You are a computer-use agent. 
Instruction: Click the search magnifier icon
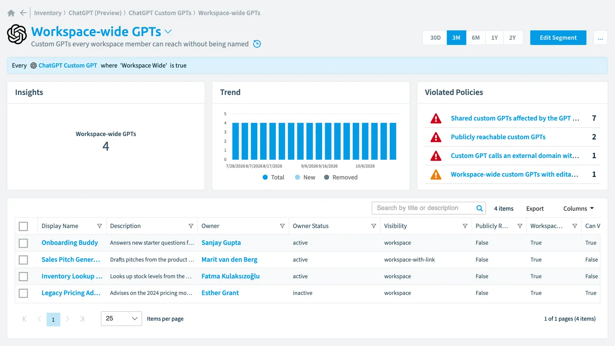point(479,208)
